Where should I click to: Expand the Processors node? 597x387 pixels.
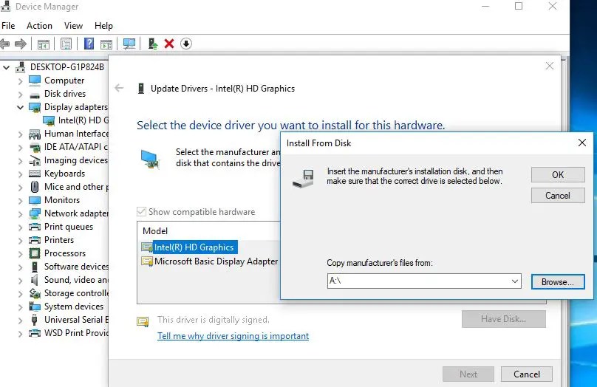click(21, 254)
